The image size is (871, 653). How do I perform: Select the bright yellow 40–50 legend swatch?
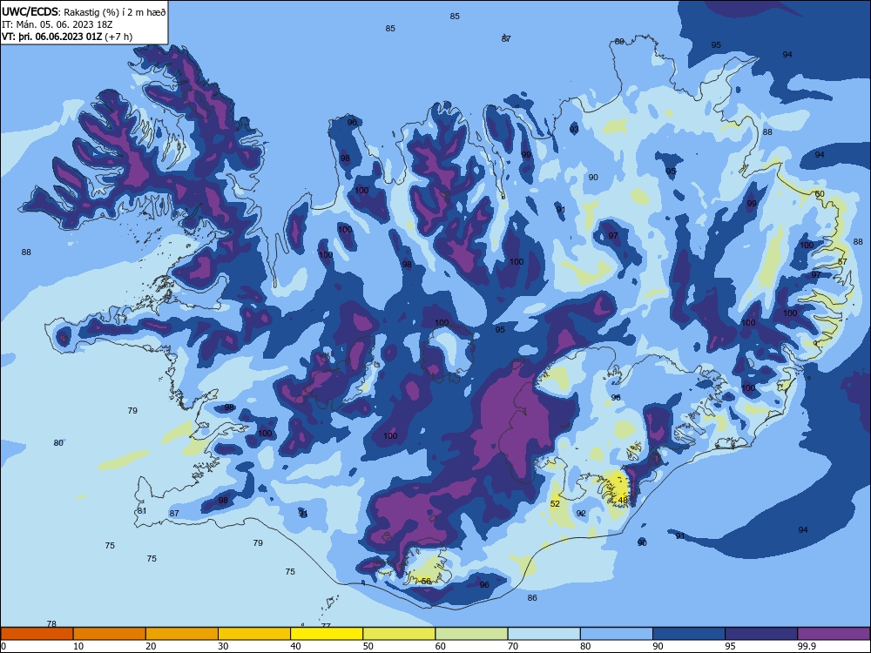pos(327,634)
